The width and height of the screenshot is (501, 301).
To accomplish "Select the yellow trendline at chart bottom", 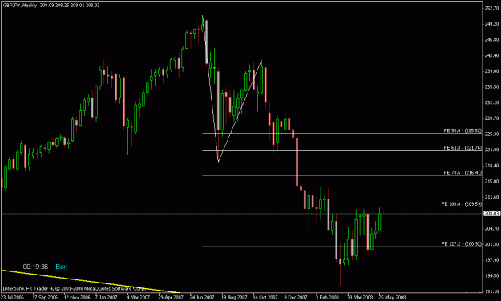I will point(91,282).
